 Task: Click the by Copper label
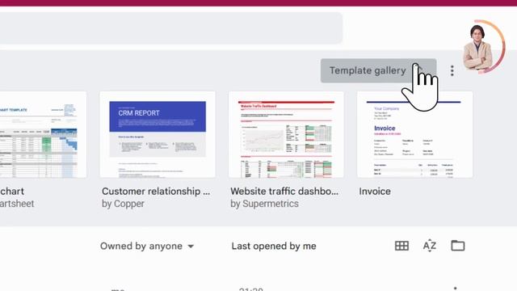(x=123, y=204)
